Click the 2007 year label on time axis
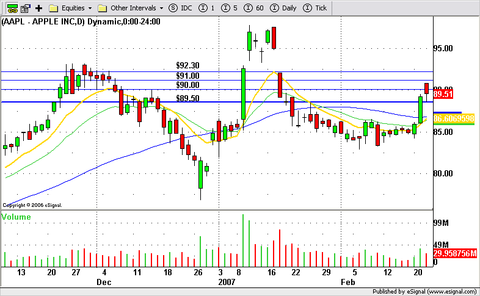The image size is (480, 296). point(227,282)
